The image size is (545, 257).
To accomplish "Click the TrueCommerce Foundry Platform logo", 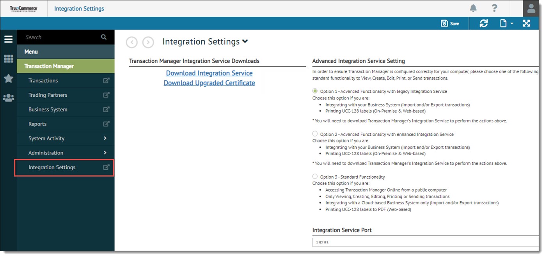I will 23,9.
